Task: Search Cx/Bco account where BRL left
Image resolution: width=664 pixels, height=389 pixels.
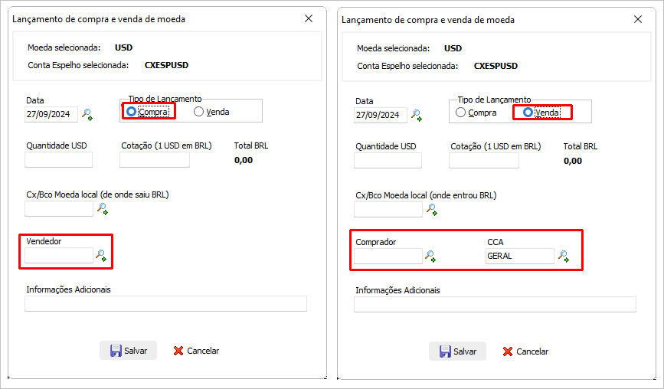Action: click(103, 209)
